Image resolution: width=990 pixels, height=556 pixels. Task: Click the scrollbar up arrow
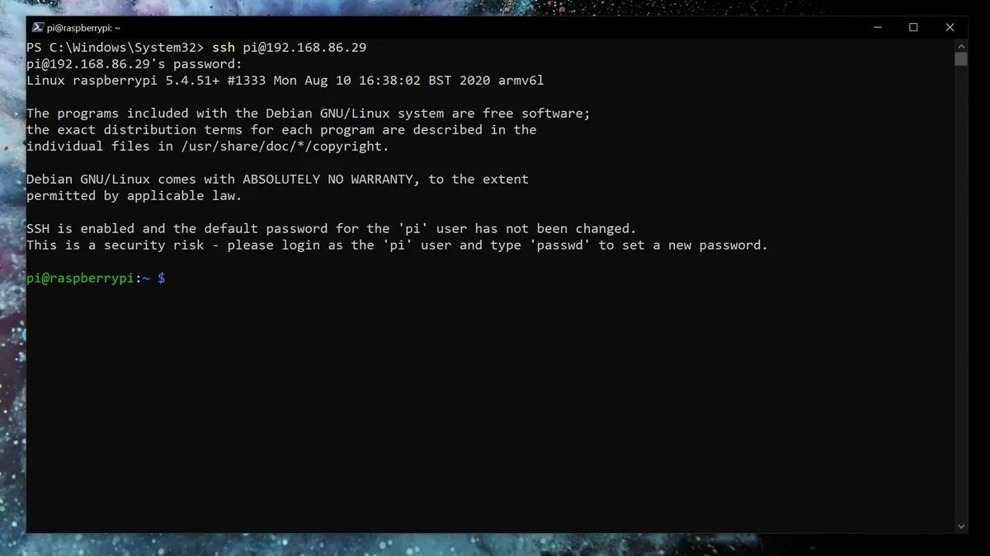(x=960, y=46)
